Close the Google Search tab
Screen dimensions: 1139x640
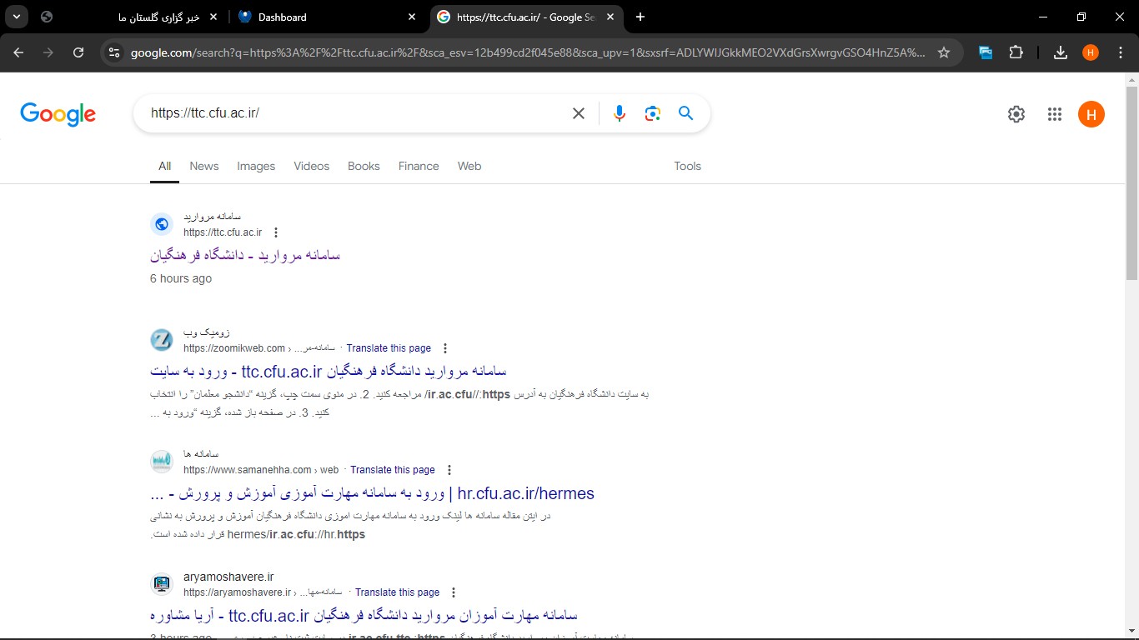tap(610, 17)
